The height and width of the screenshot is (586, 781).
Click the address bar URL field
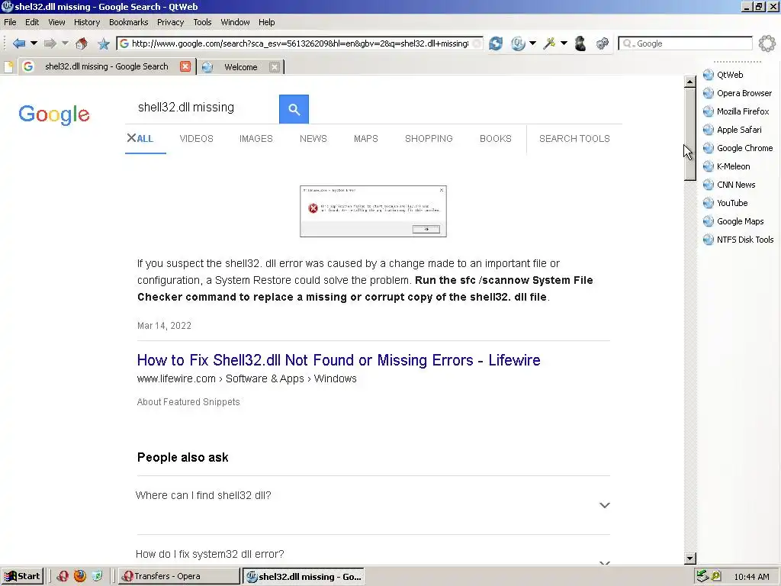tap(300, 43)
